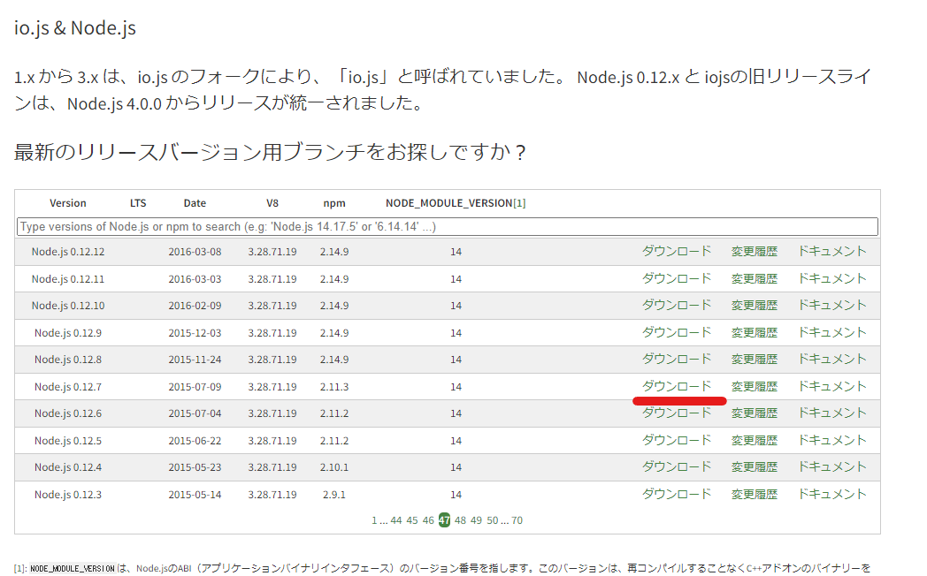Select npm value '2.9.1'
The image size is (927, 576).
click(334, 495)
